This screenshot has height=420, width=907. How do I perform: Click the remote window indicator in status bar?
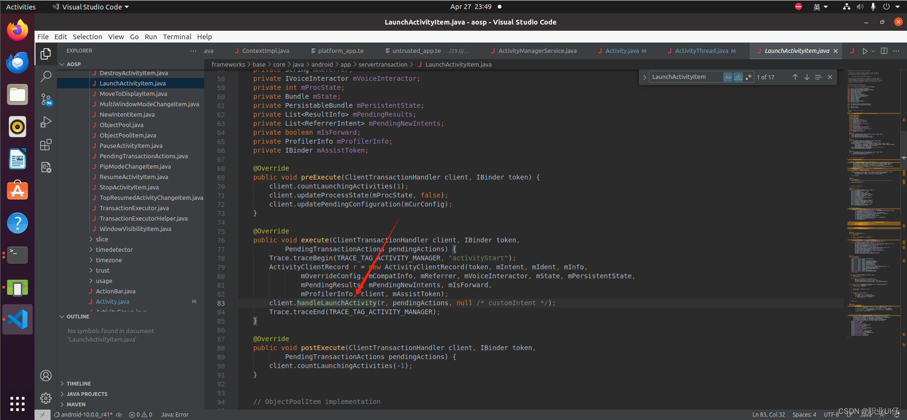[x=42, y=415]
